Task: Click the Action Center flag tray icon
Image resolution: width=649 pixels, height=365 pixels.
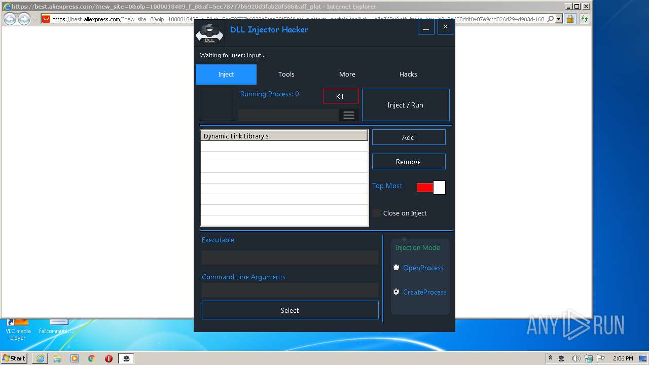Action: click(x=600, y=358)
